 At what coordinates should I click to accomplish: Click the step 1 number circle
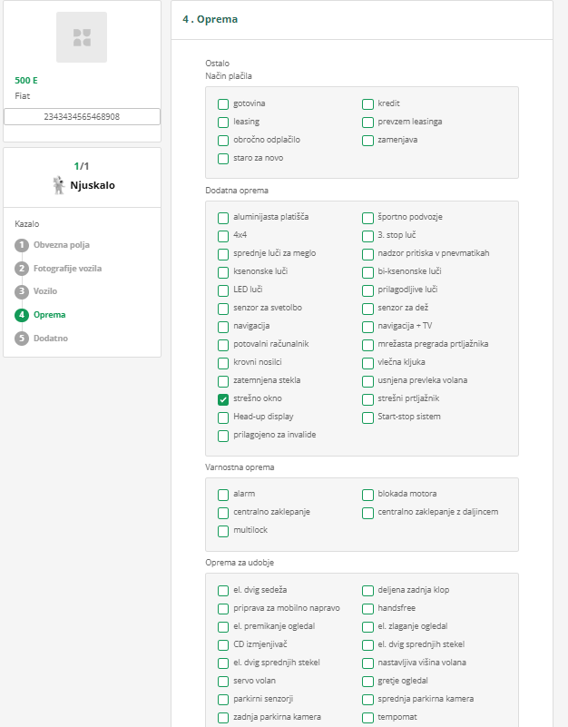click(x=22, y=245)
